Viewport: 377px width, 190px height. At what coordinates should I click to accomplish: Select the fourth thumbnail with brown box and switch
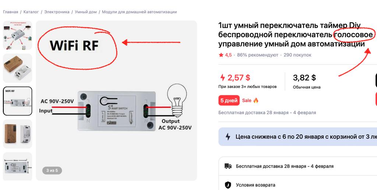point(17,134)
